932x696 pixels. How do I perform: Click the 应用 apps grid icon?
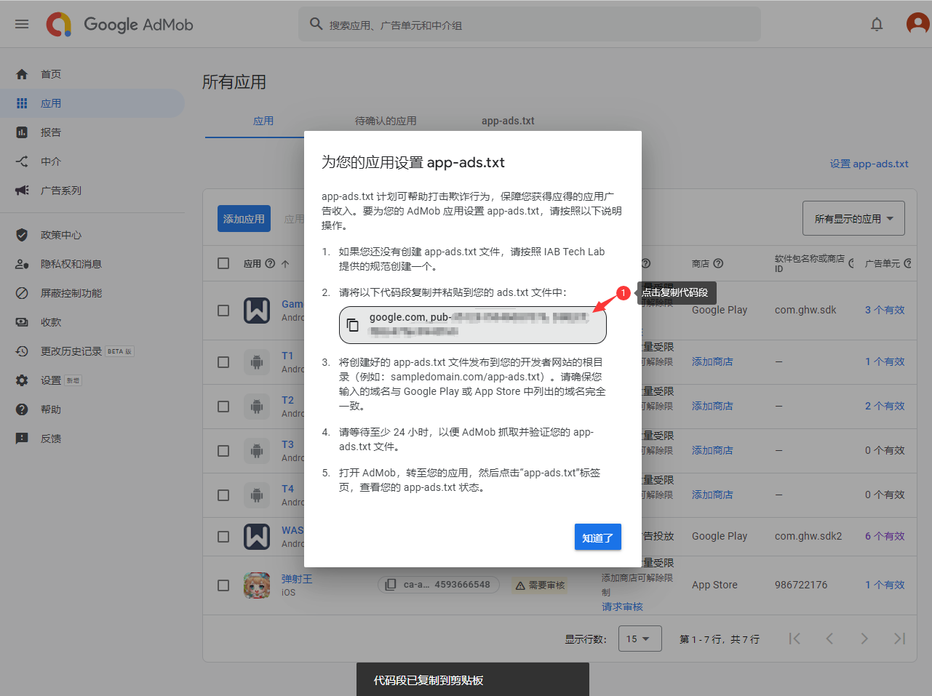(22, 103)
